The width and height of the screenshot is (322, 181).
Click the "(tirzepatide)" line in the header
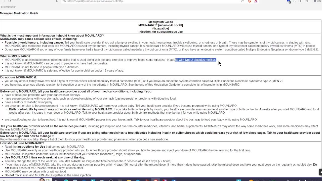click(x=160, y=28)
